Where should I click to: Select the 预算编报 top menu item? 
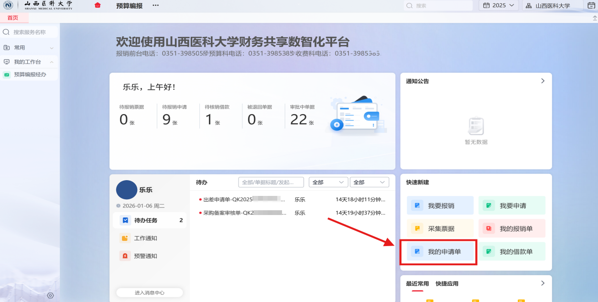click(129, 6)
